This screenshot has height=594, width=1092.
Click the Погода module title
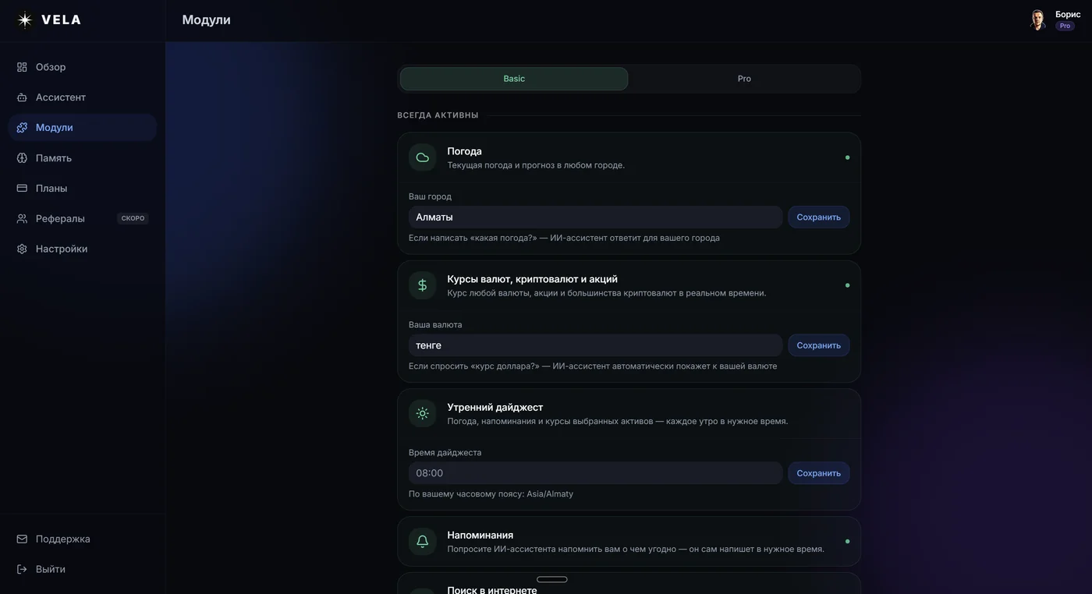(x=464, y=151)
